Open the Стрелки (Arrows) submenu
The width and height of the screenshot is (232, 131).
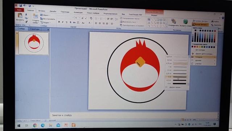(204, 64)
